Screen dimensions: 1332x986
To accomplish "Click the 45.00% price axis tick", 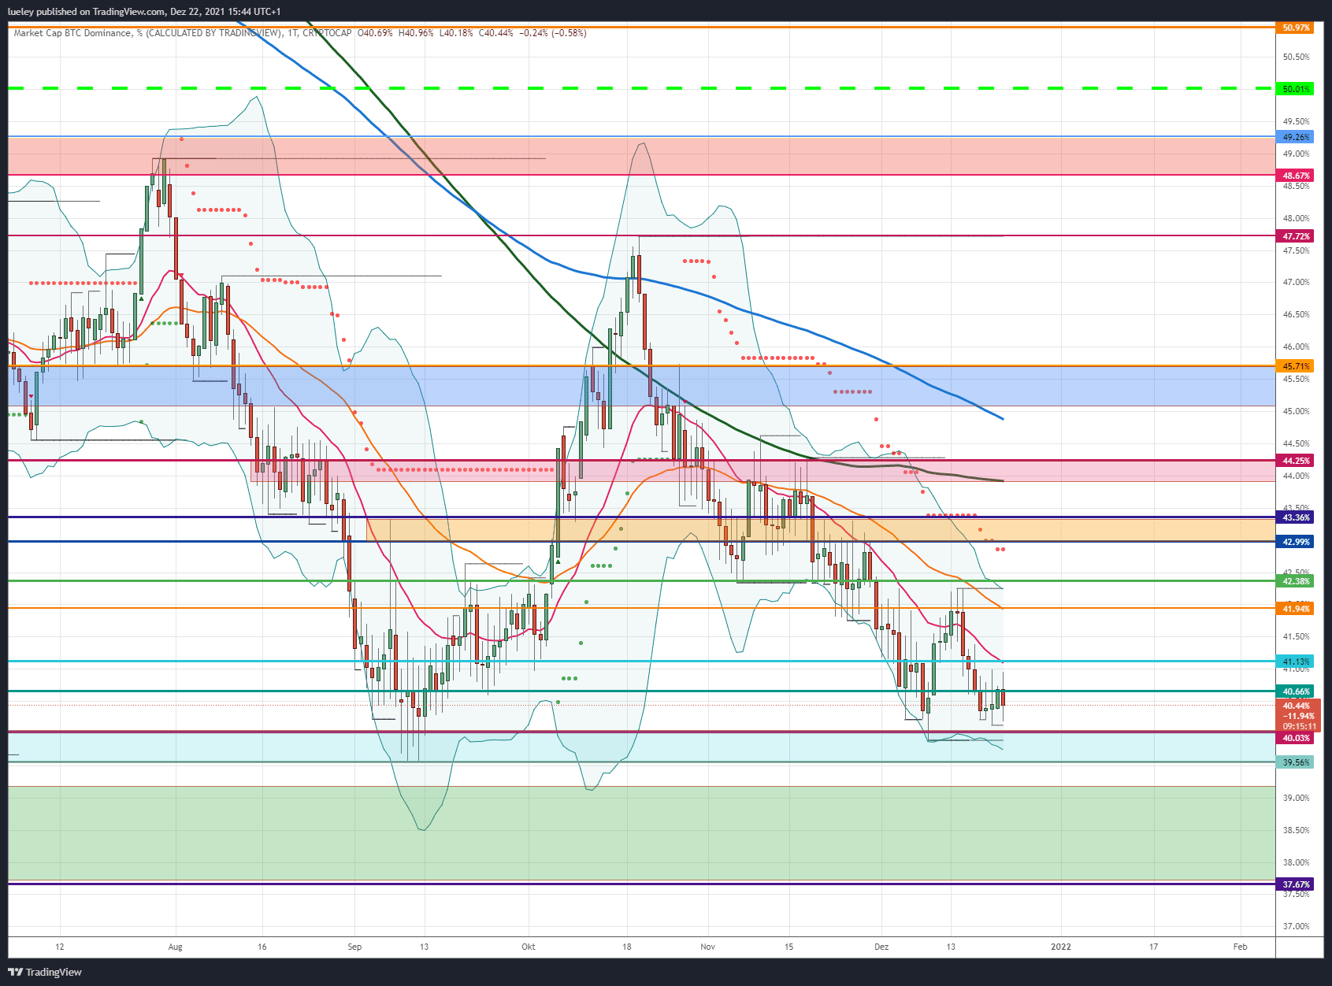I will point(1296,411).
